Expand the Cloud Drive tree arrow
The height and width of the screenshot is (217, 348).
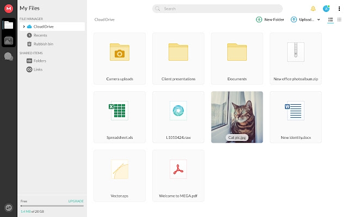[x=23, y=27]
